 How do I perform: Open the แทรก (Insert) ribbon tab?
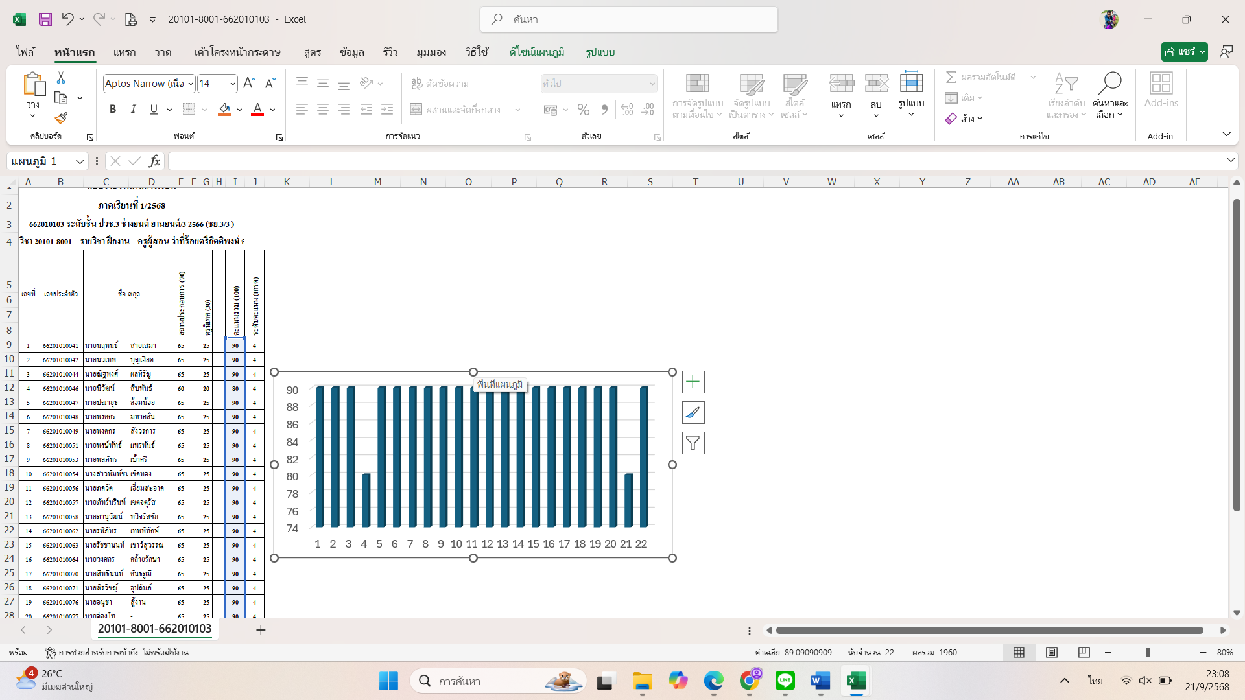pyautogui.click(x=124, y=52)
